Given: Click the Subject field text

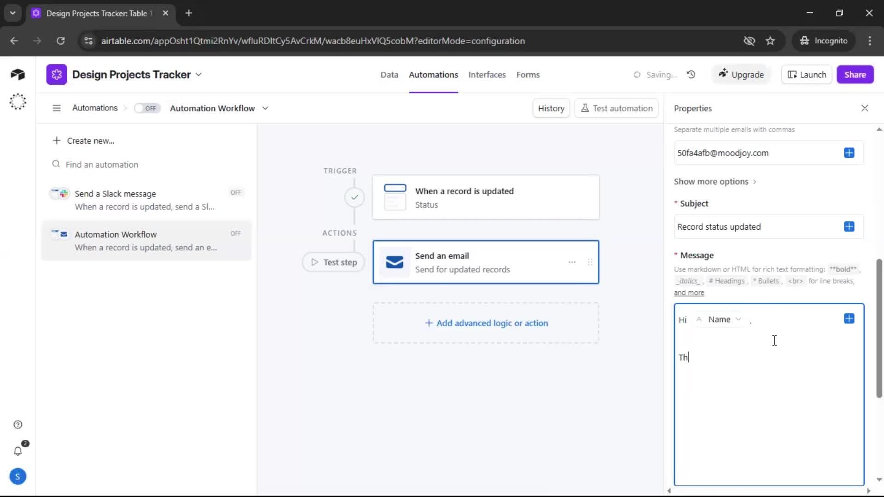Looking at the screenshot, I should tap(719, 227).
